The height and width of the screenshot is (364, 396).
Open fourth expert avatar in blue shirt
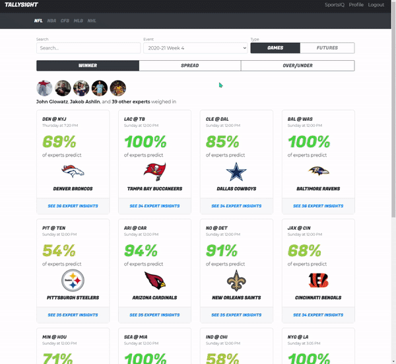100,89
